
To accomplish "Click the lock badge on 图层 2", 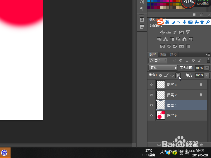I will pyautogui.click(x=201, y=95).
